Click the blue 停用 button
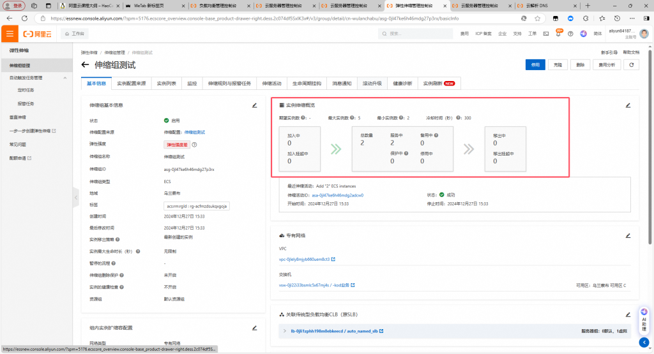This screenshot has height=354, width=654. pyautogui.click(x=535, y=64)
